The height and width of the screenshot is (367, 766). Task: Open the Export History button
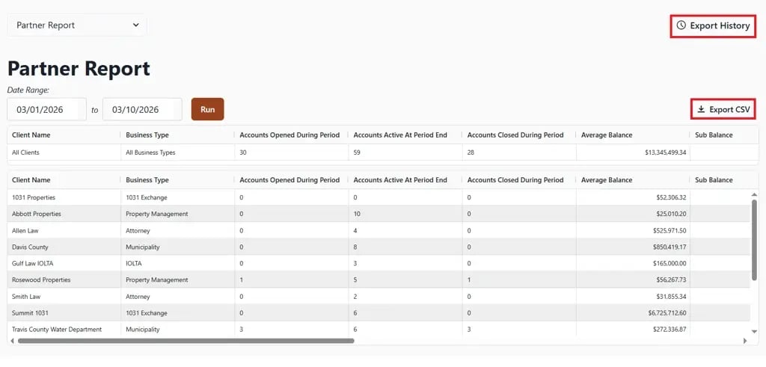click(713, 25)
